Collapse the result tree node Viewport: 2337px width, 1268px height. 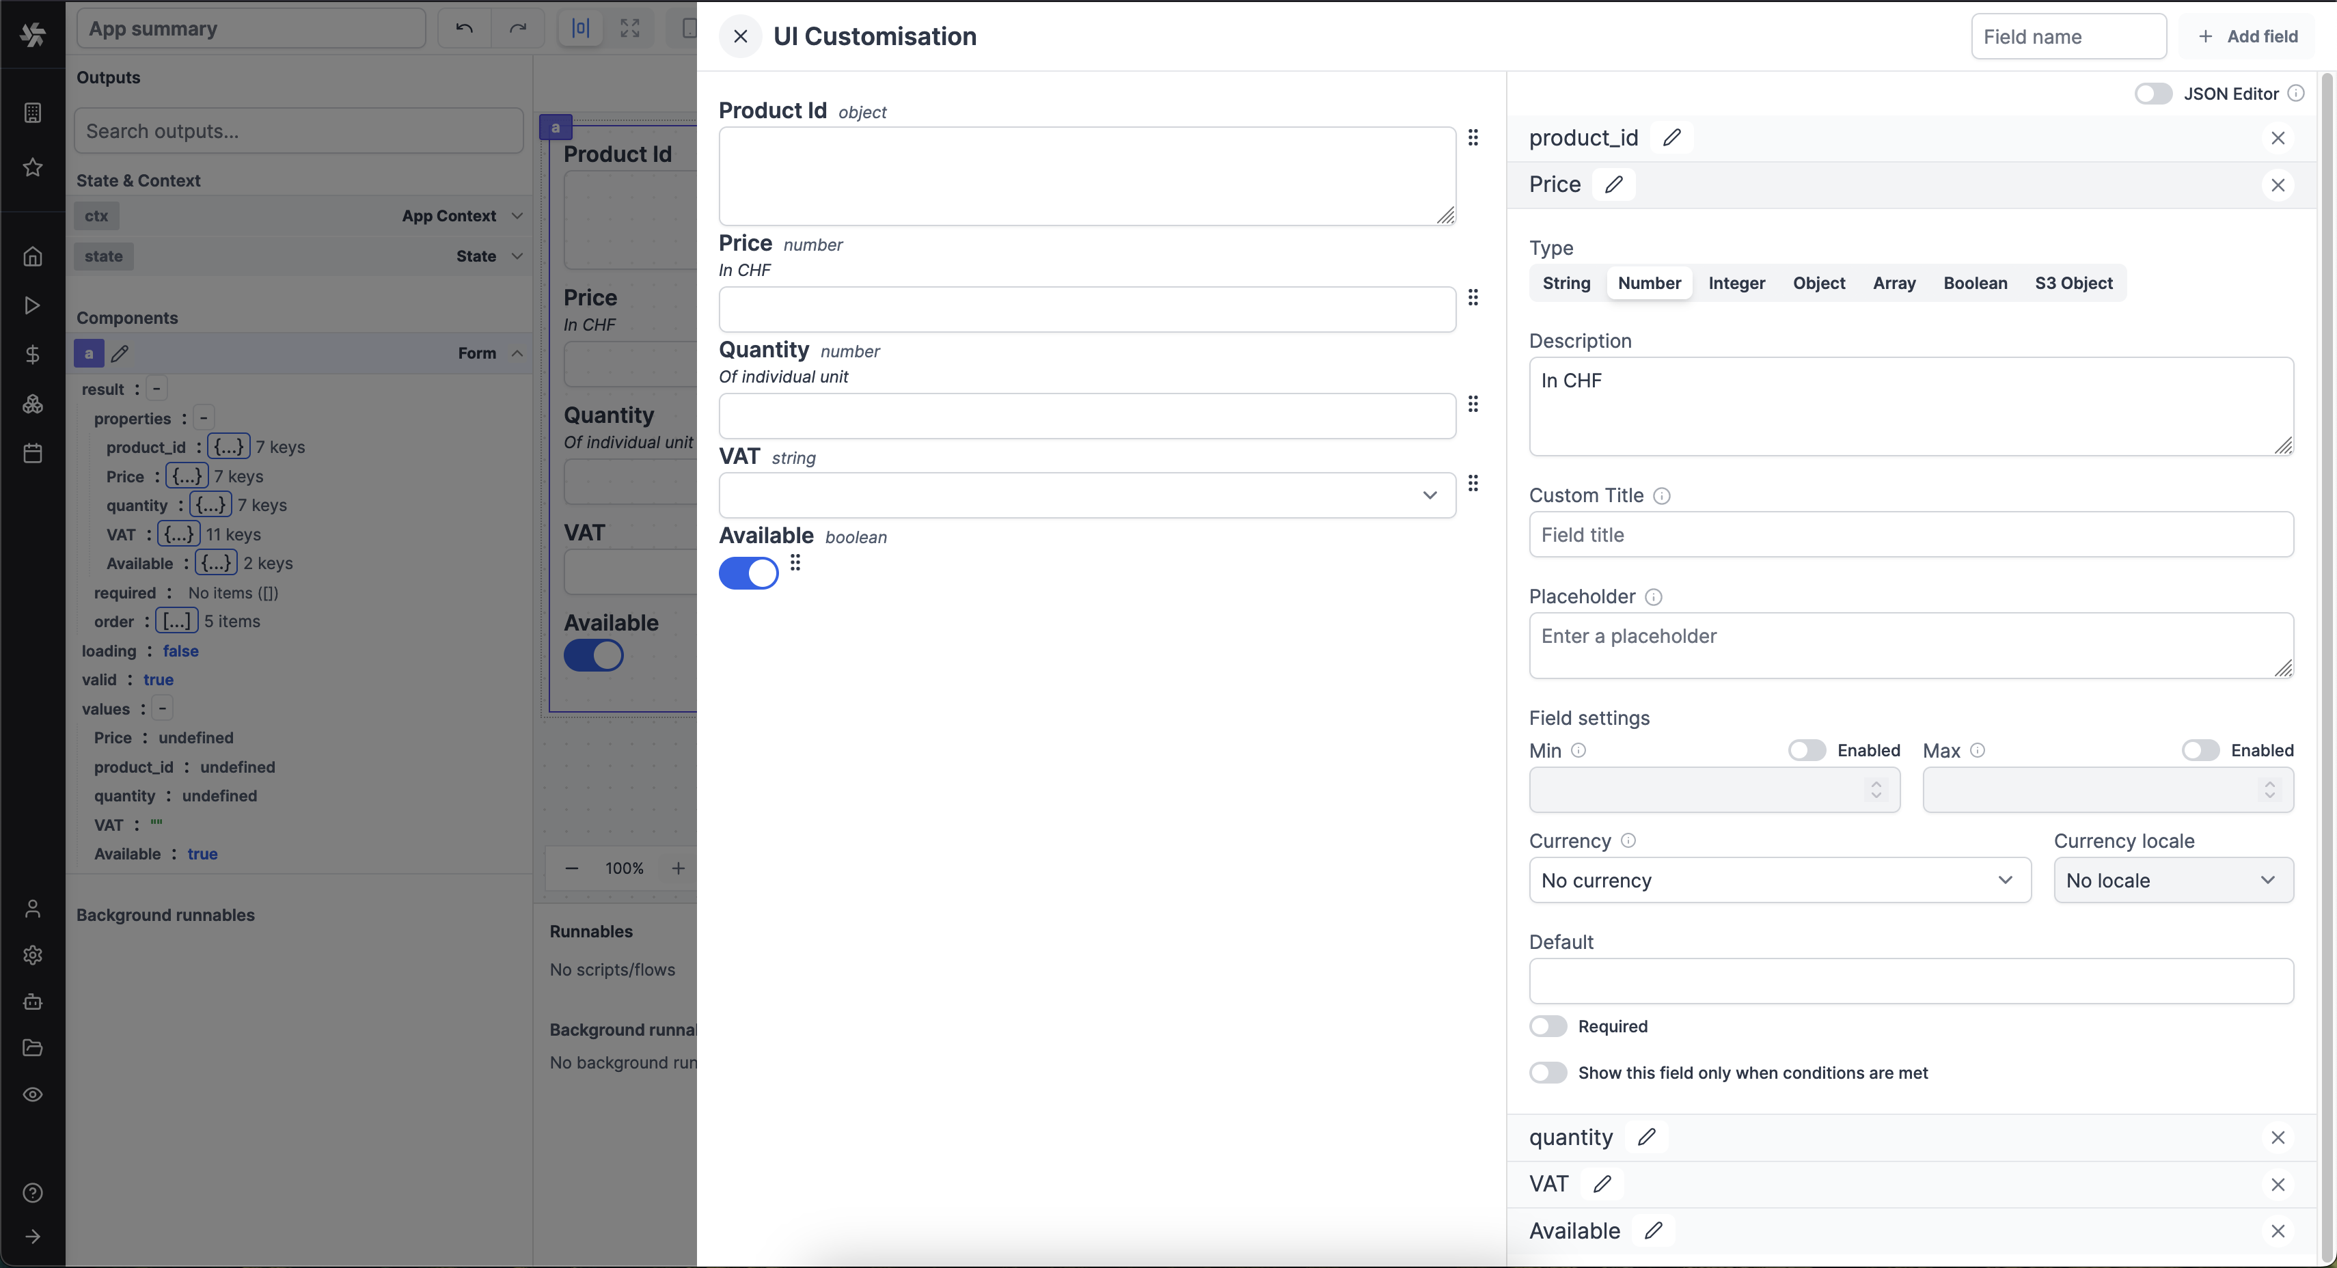click(x=157, y=388)
